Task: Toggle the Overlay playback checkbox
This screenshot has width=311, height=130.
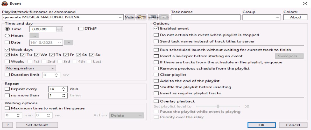Action: pos(156,101)
